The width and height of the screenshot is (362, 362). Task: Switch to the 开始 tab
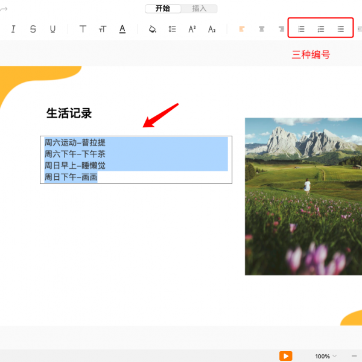(x=163, y=8)
